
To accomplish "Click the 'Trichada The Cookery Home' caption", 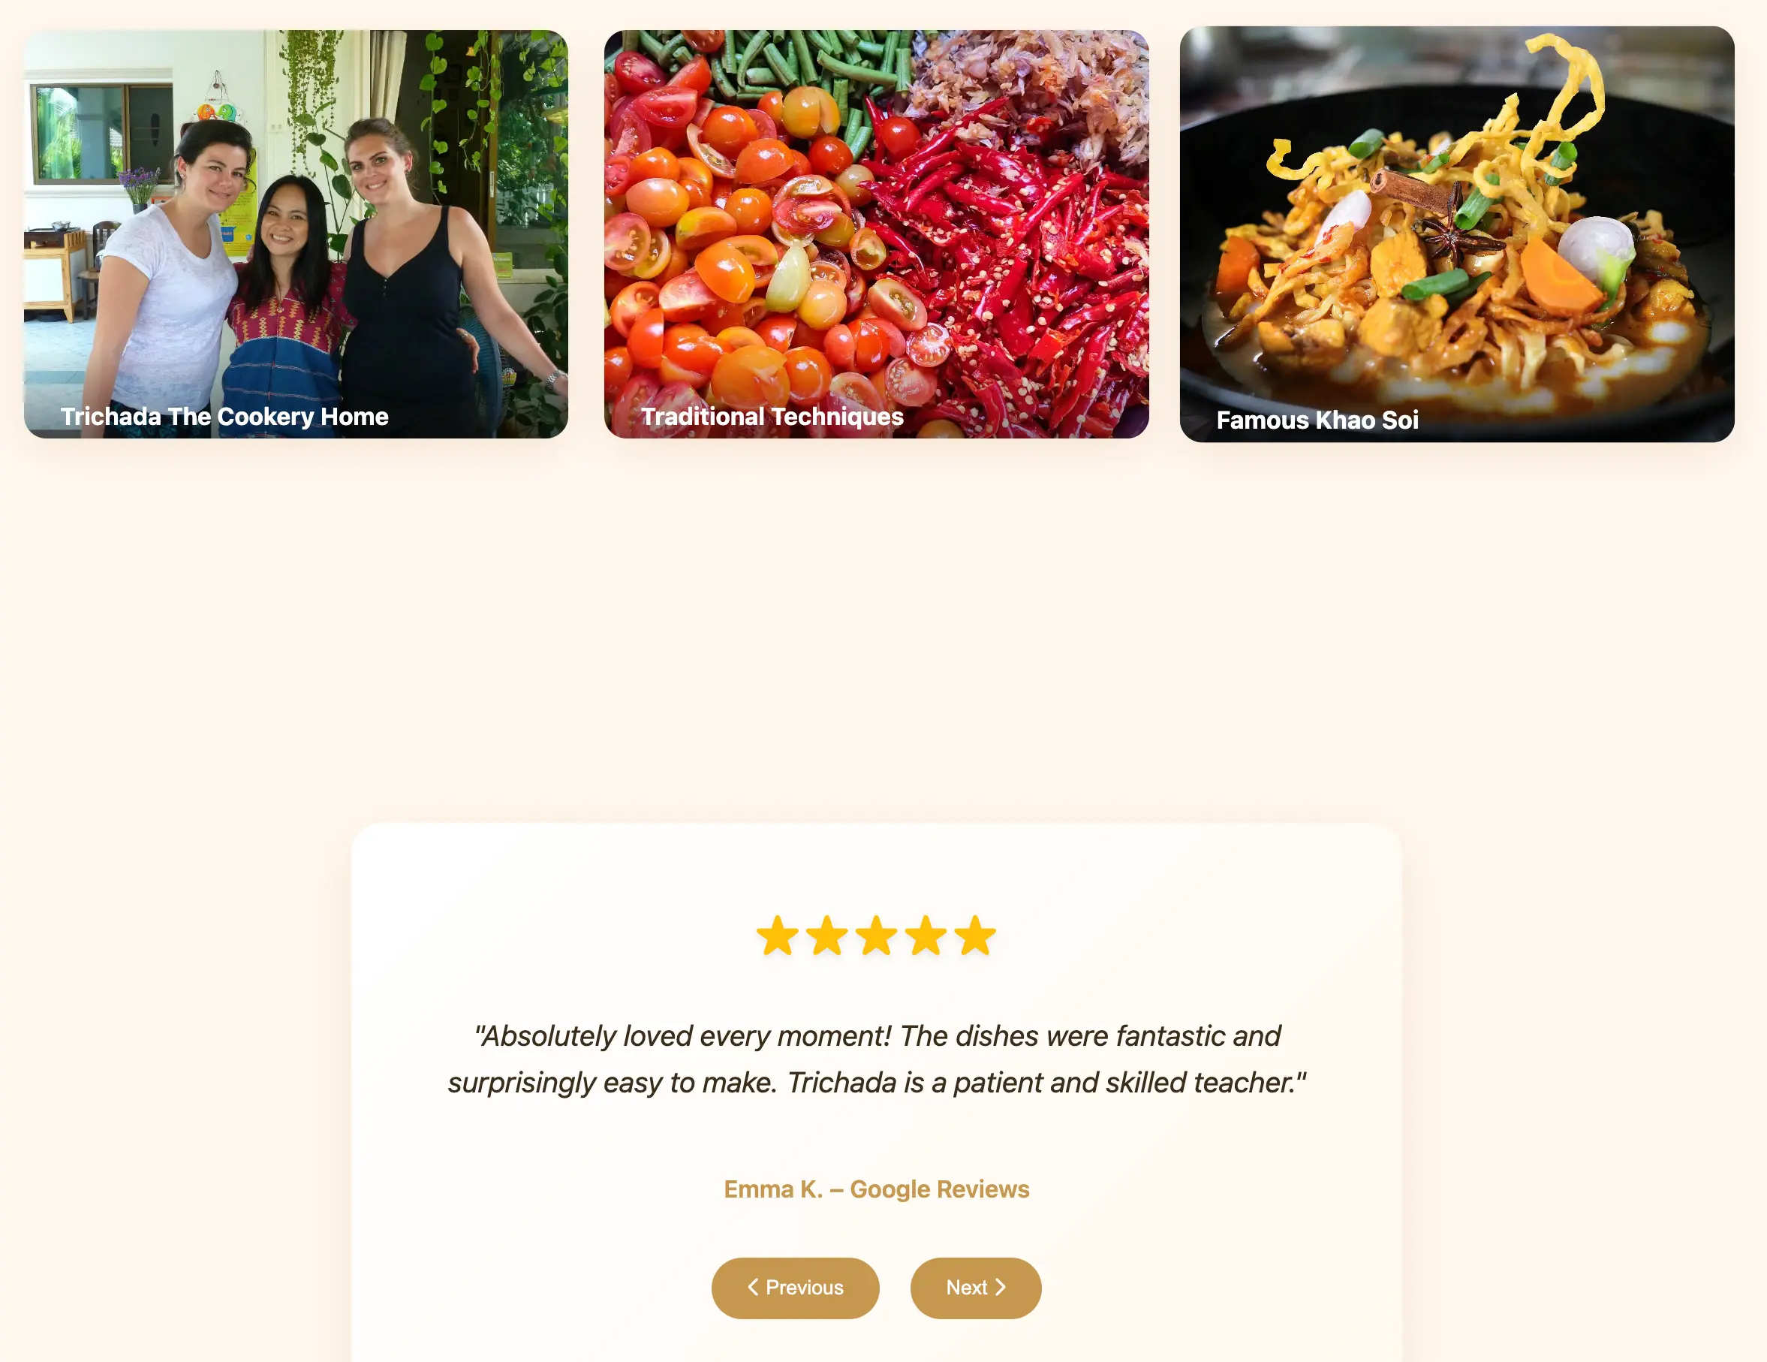I will click(x=225, y=416).
